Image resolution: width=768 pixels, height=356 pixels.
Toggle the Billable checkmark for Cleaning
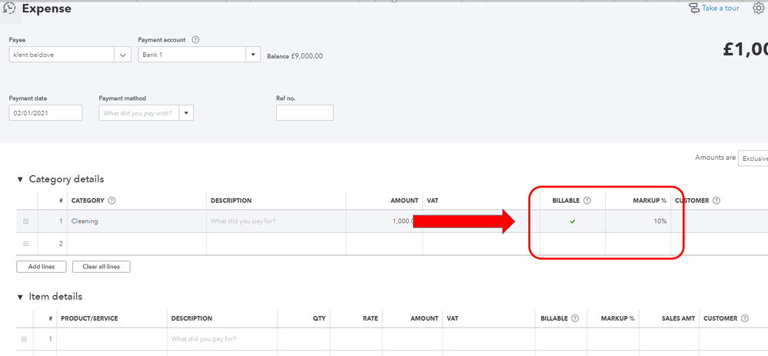(572, 221)
